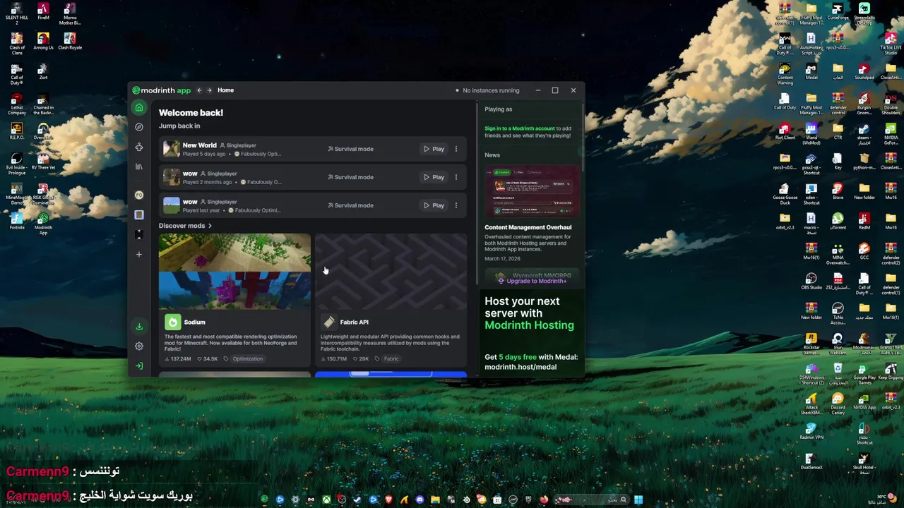Open the Discover content compass icon
This screenshot has height=508, width=904.
pos(139,127)
